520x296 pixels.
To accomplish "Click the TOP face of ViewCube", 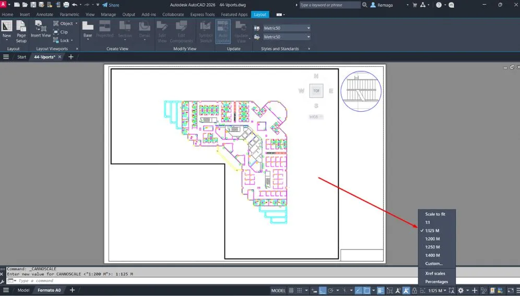I will click(316, 90).
